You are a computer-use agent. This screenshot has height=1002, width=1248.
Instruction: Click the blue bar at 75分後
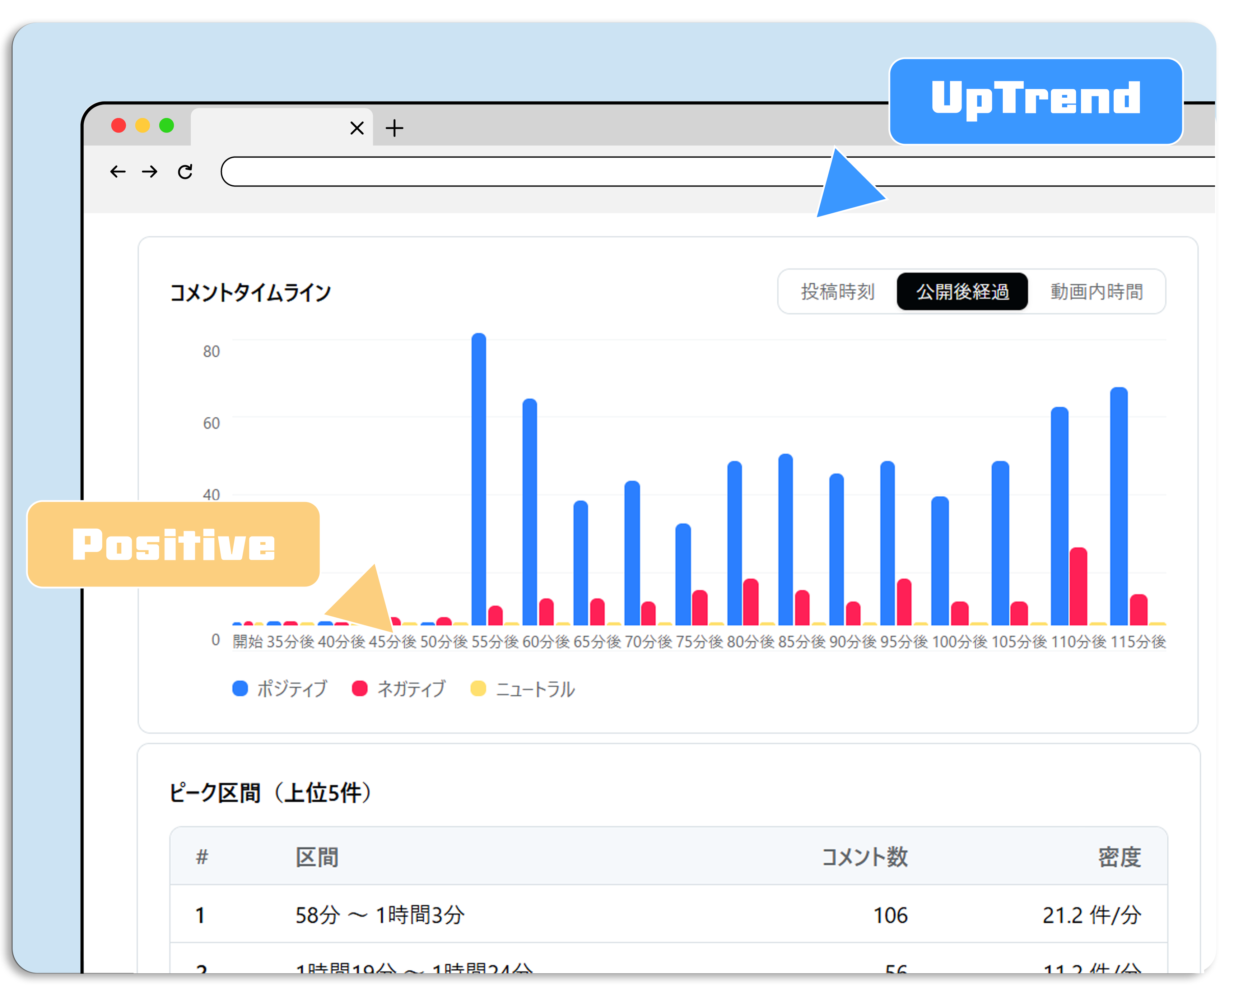coord(683,574)
